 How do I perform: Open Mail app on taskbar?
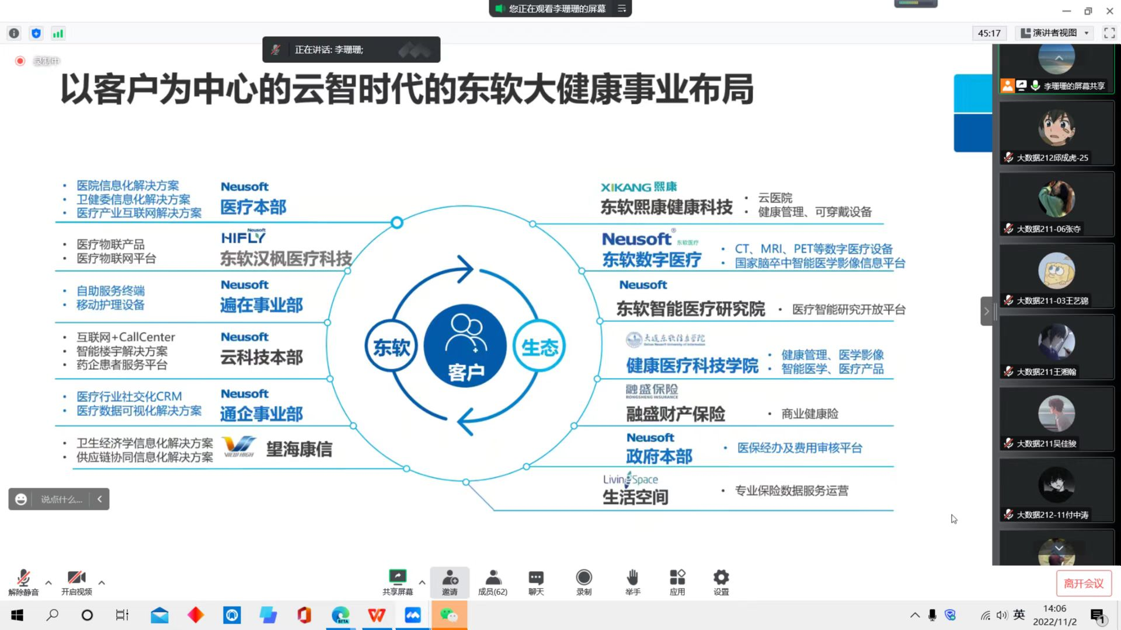tap(159, 615)
